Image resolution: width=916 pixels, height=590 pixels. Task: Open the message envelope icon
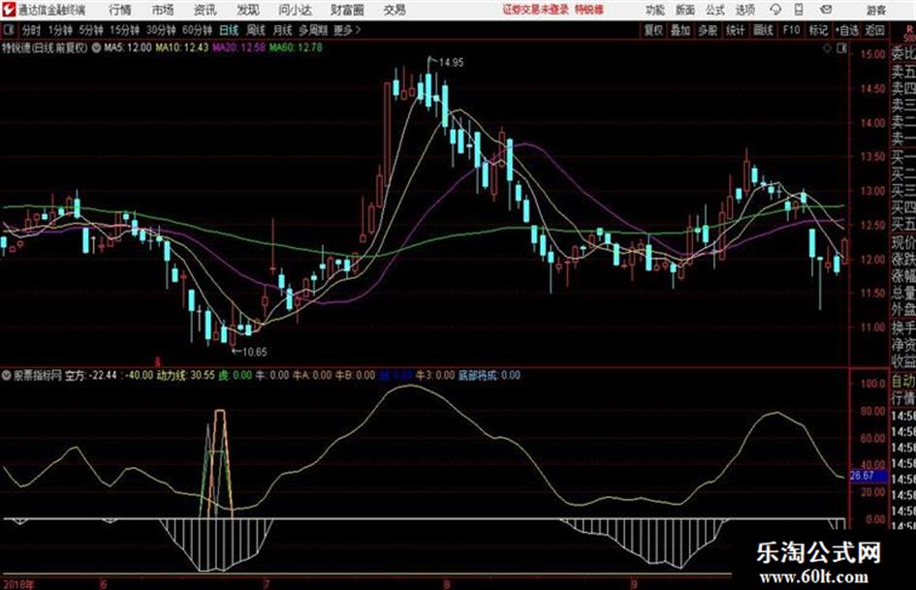[826, 10]
